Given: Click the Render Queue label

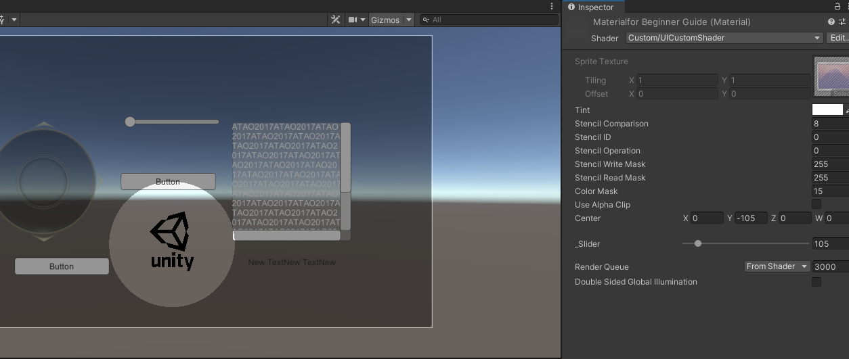Looking at the screenshot, I should (x=602, y=266).
